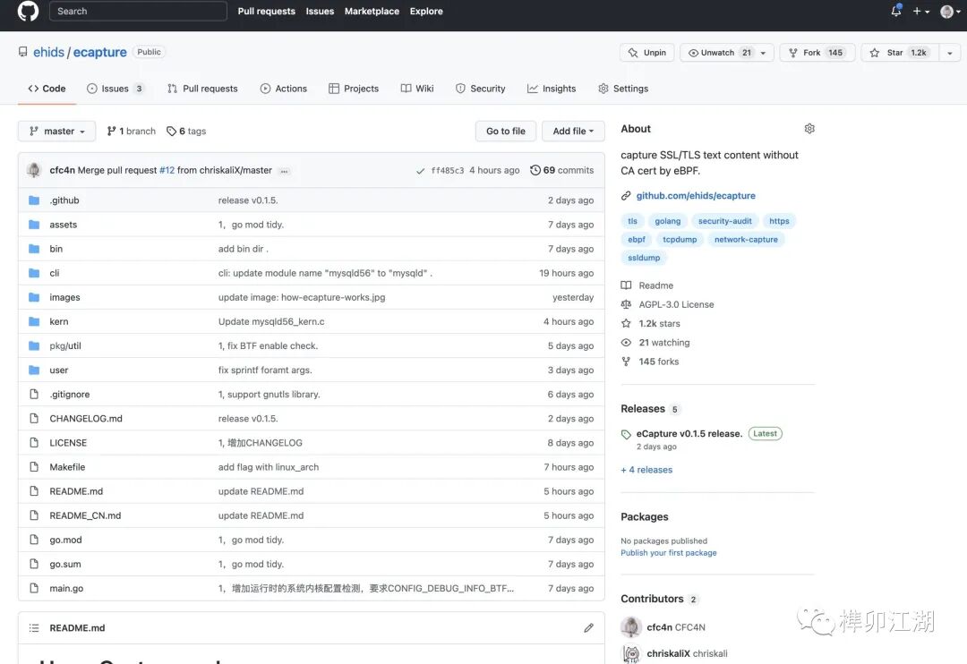The height and width of the screenshot is (664, 967).
Task: Open the 1 branch link
Action: pyautogui.click(x=132, y=132)
